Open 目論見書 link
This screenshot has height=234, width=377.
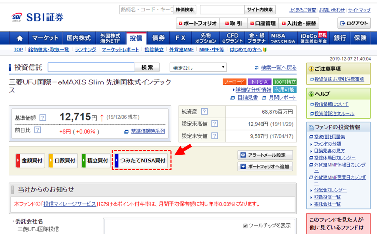click(248, 98)
